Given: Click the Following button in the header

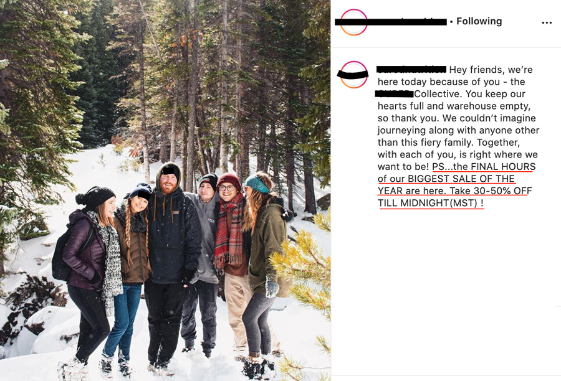Looking at the screenshot, I should coord(479,21).
